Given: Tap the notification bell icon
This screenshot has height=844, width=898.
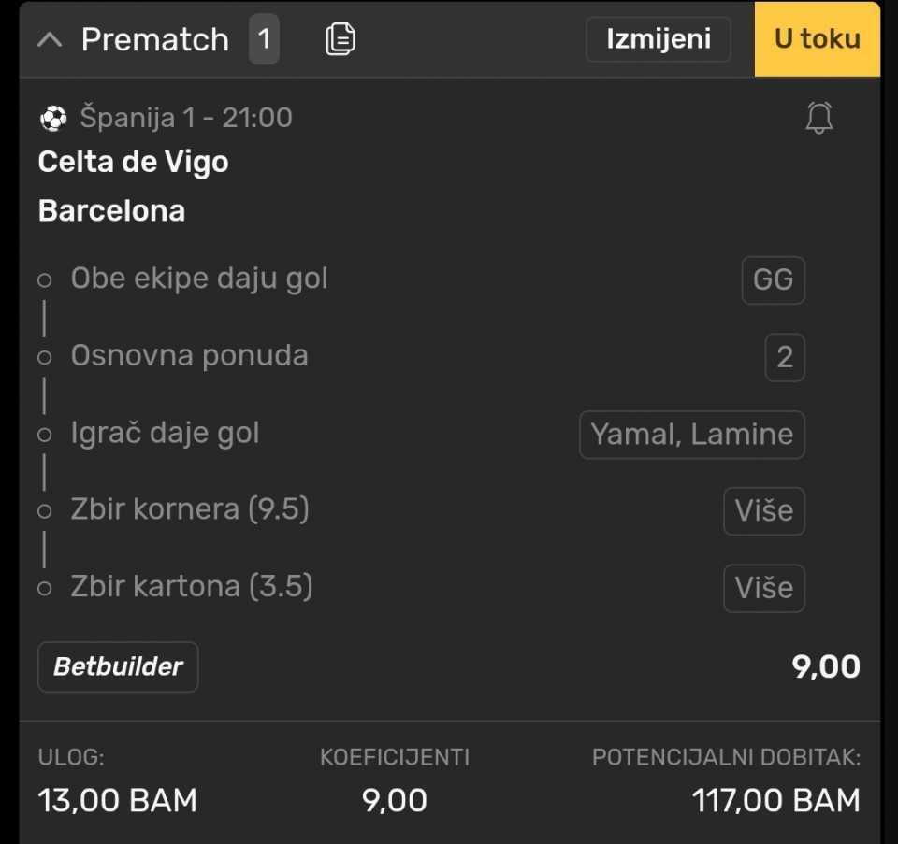Looking at the screenshot, I should pyautogui.click(x=818, y=119).
